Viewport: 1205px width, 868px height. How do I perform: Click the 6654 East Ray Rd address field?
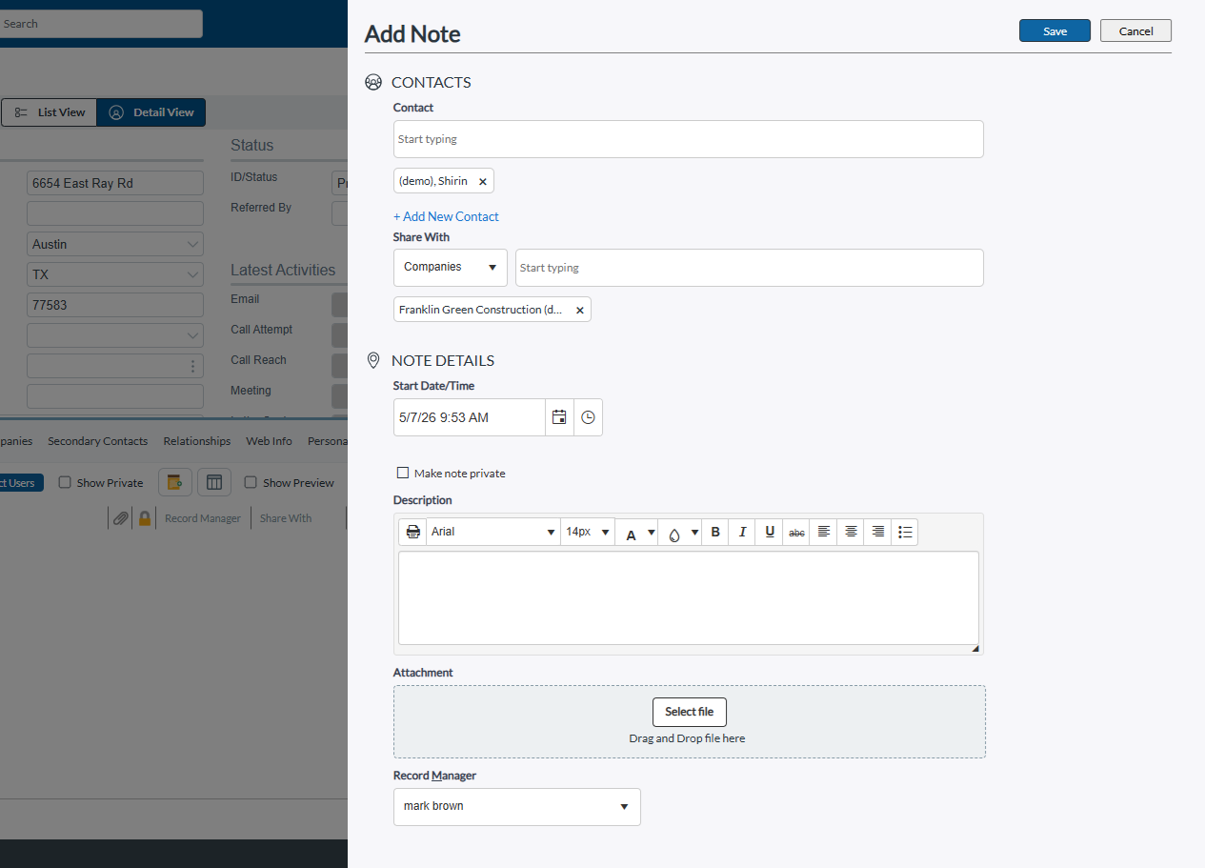[x=115, y=183]
